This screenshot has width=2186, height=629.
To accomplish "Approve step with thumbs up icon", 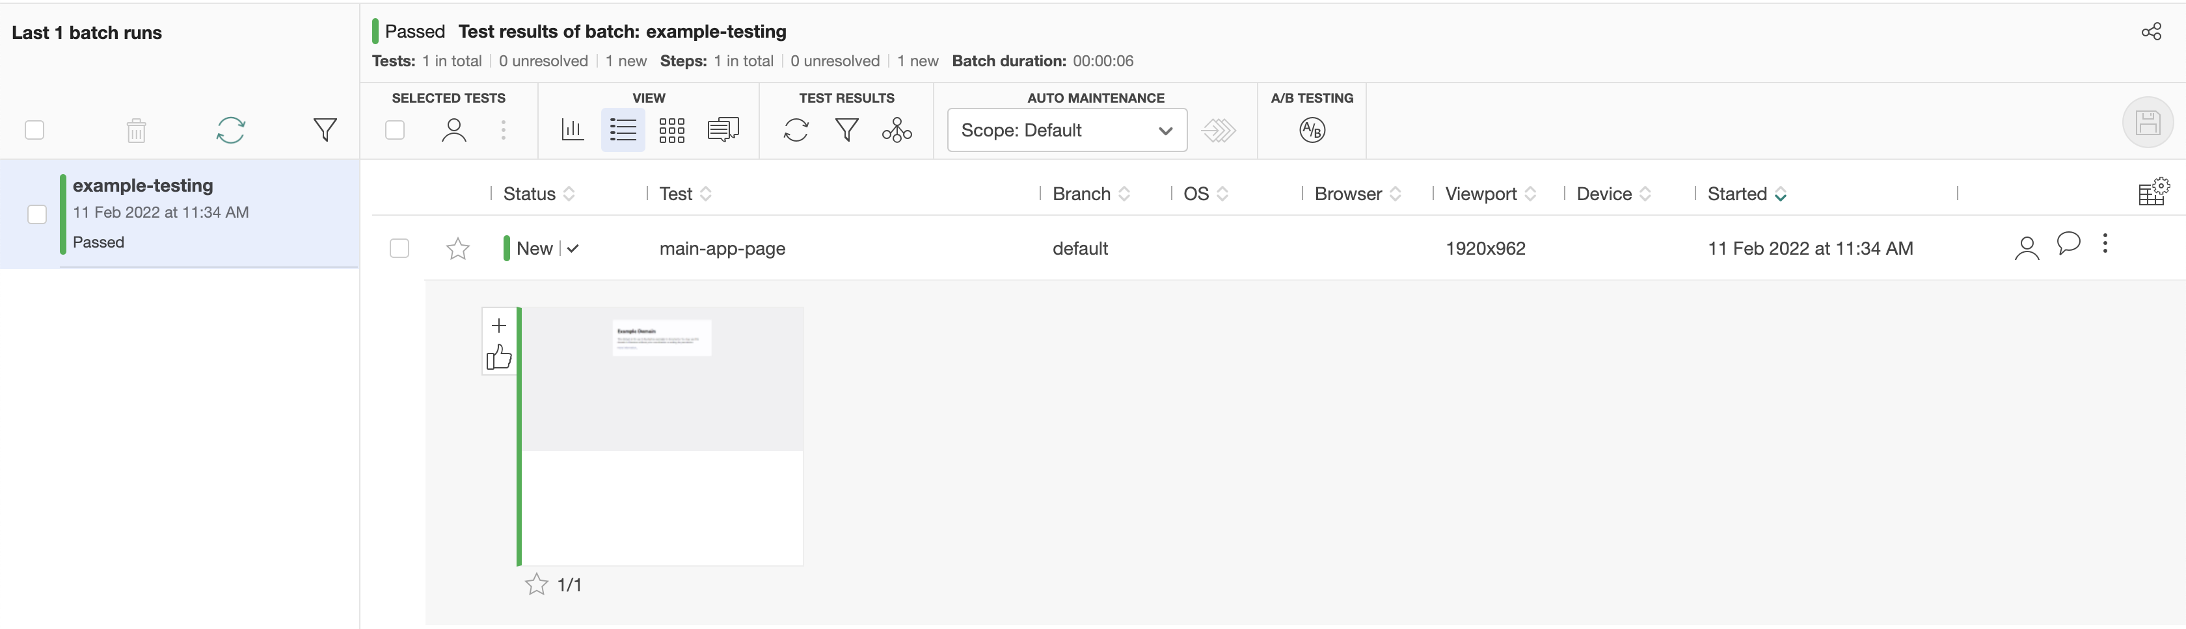I will pyautogui.click(x=499, y=357).
